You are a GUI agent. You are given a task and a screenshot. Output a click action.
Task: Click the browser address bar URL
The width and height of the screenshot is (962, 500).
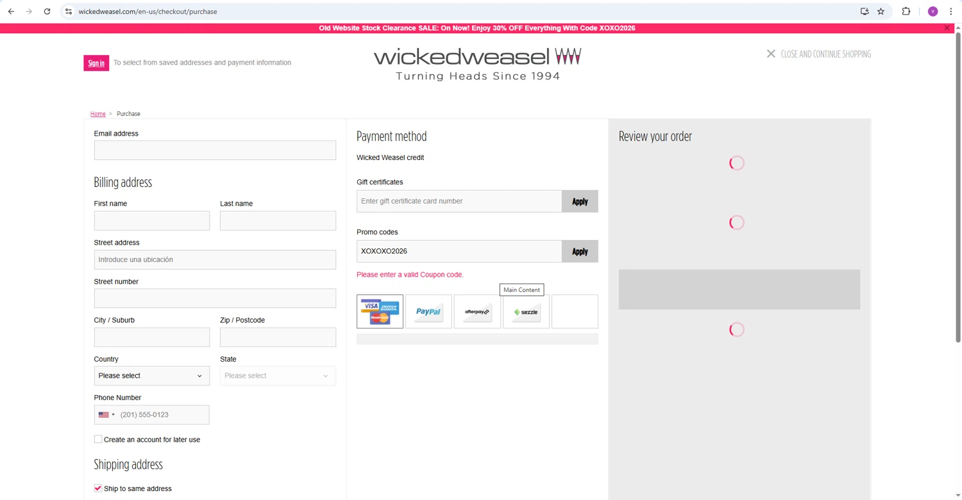tap(148, 12)
